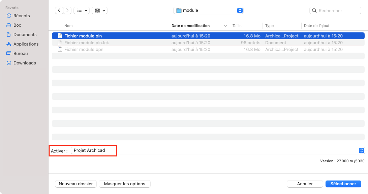Click the Box drive icon
This screenshot has width=368, height=194.
click(x=9, y=25)
